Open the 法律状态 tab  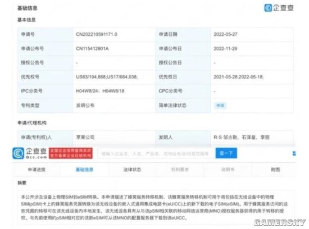[132, 170]
